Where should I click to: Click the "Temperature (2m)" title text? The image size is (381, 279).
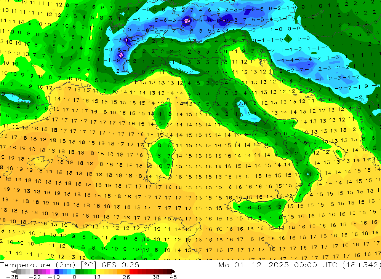click(x=38, y=265)
